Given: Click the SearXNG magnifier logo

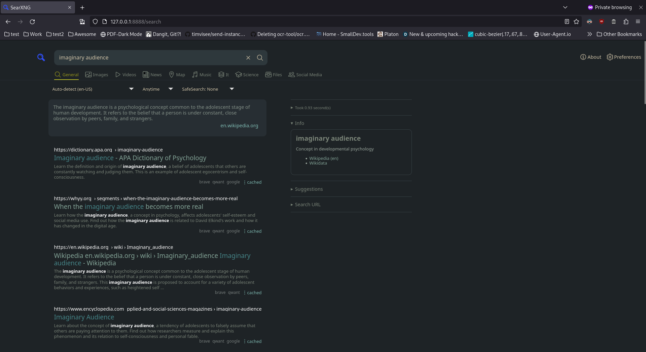Looking at the screenshot, I should click(41, 57).
